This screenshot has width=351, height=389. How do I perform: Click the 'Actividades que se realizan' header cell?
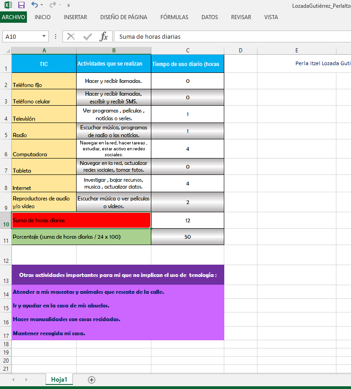click(x=114, y=64)
